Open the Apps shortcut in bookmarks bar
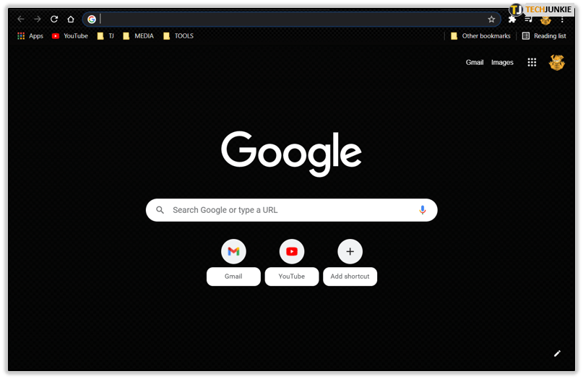Screen dimensions: 583x379 (30, 36)
